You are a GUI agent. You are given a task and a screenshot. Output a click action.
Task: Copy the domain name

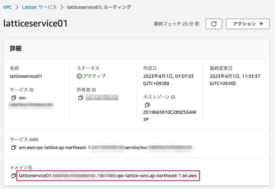point(14,176)
